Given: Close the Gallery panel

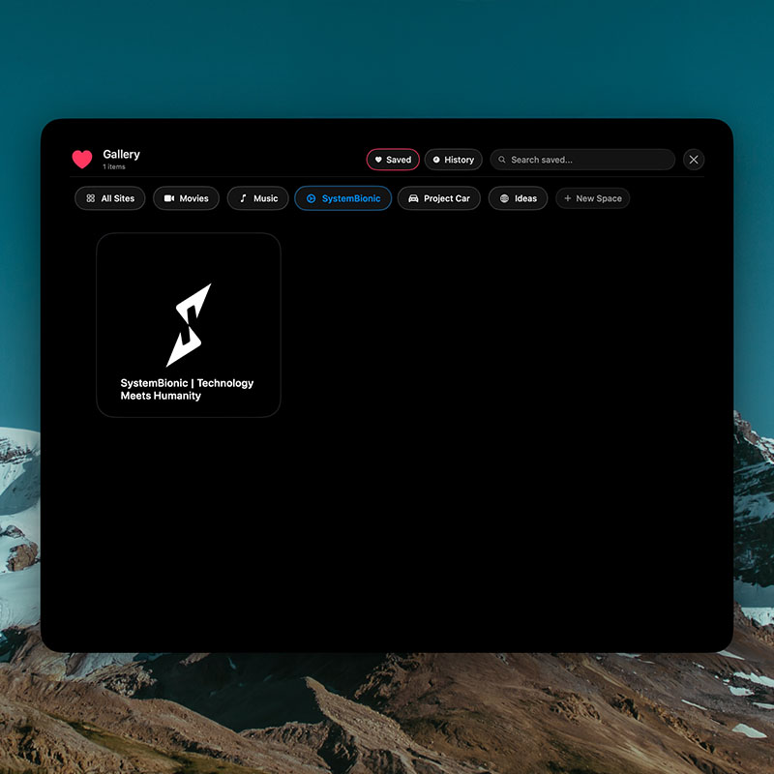Looking at the screenshot, I should click(694, 160).
